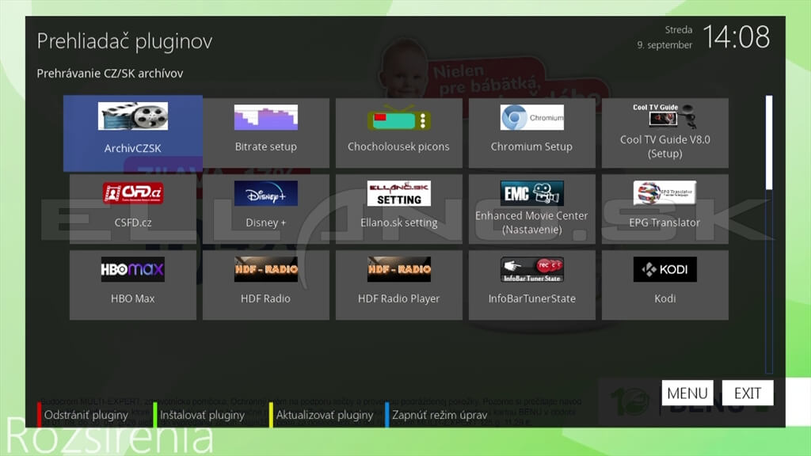The height and width of the screenshot is (456, 811).
Task: Open the HBO Max logo icon
Action: click(x=133, y=269)
